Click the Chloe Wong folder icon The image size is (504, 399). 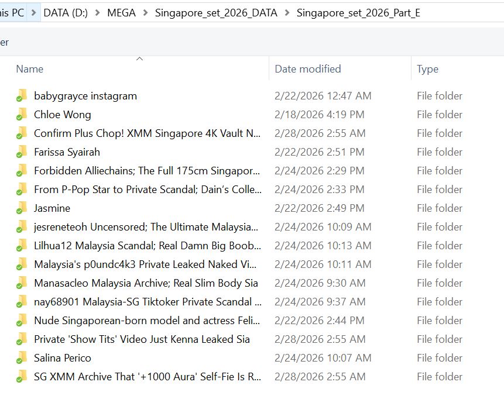(x=22, y=114)
